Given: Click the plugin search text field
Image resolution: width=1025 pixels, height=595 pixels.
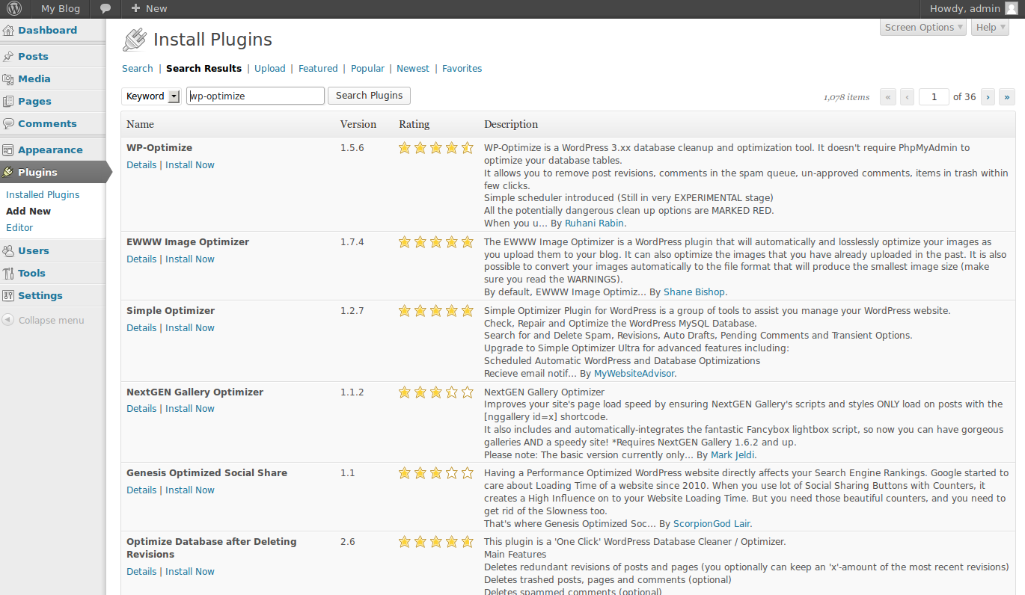Looking at the screenshot, I should [x=255, y=96].
